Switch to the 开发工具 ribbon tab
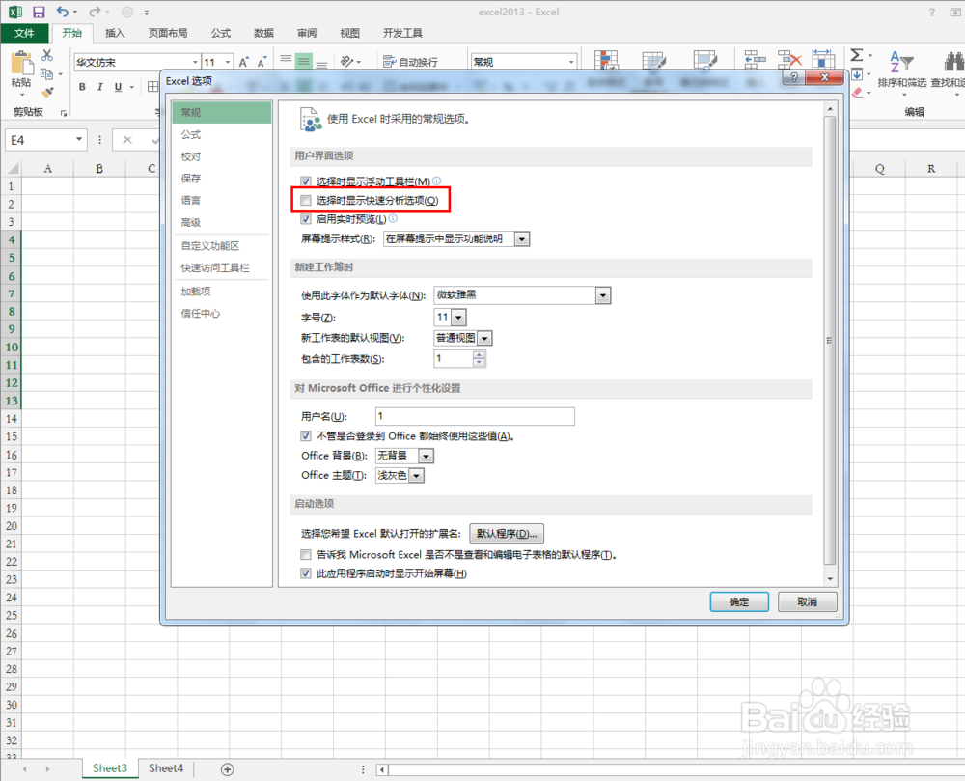 click(x=402, y=33)
